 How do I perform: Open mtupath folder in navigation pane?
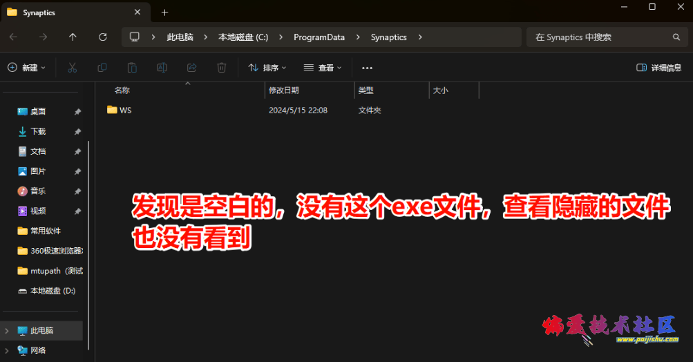(57, 271)
